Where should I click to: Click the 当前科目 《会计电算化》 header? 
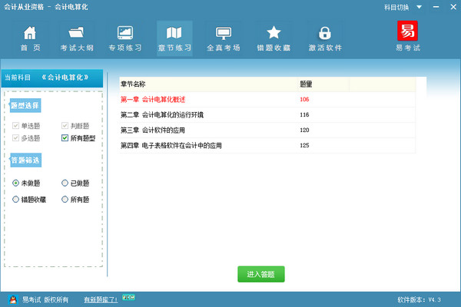point(52,78)
